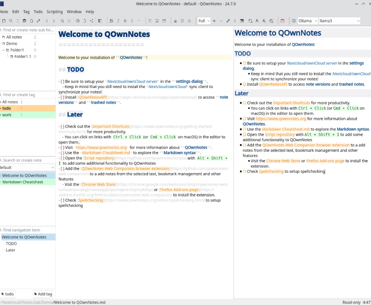This screenshot has width=371, height=305.
Task: Open note version history clock icon
Action: pyautogui.click(x=78, y=21)
